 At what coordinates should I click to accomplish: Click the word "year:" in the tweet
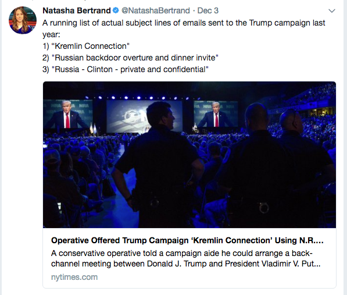(x=51, y=34)
